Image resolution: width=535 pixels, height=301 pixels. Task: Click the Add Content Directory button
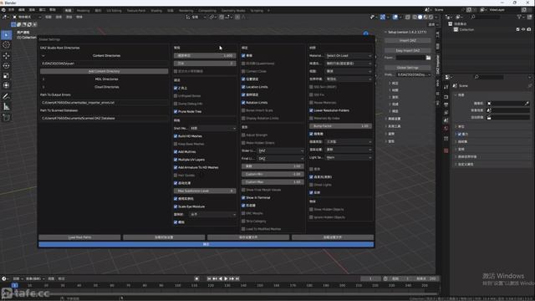click(x=104, y=71)
